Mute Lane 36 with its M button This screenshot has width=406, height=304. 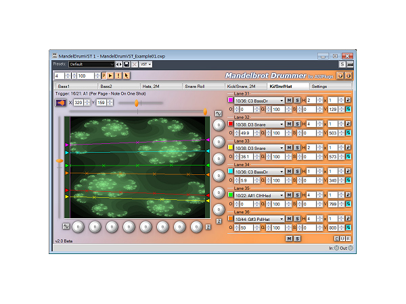coord(289,219)
